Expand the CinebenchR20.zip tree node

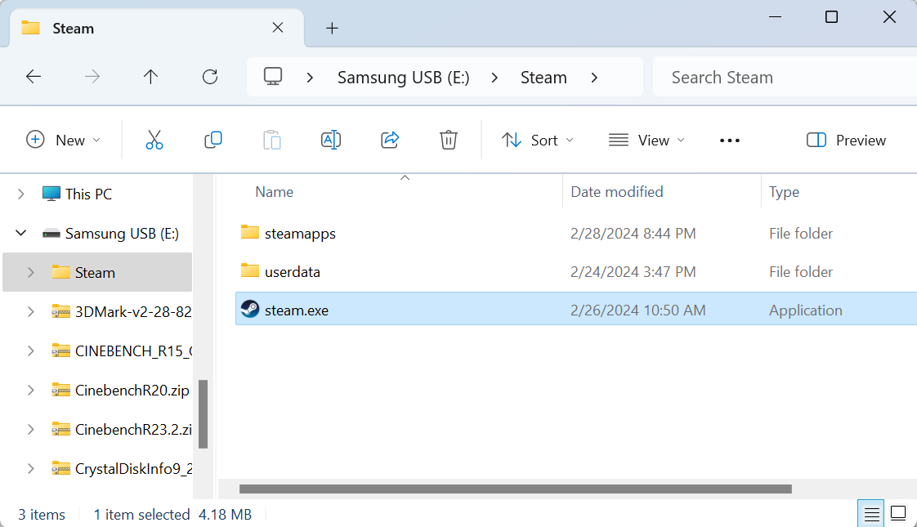30,390
